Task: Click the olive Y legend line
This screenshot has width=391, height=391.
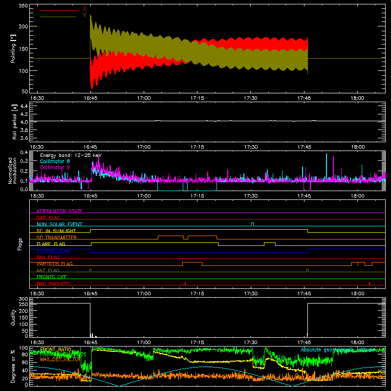Action: point(58,17)
